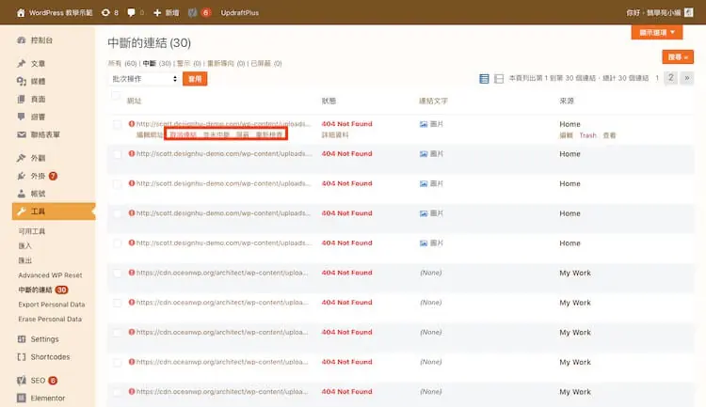The width and height of the screenshot is (706, 407).
Task: Open the Settings icon in sidebar
Action: tap(21, 339)
